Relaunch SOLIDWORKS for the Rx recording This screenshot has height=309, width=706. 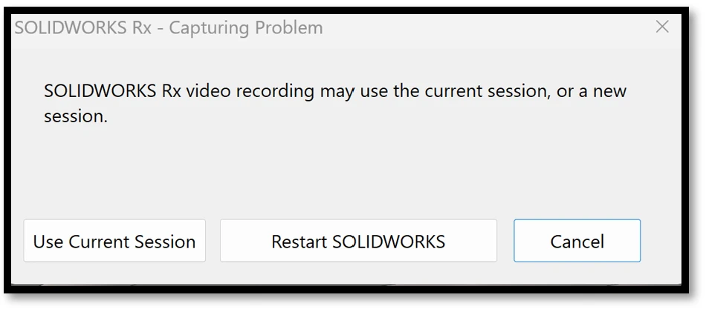pos(358,241)
